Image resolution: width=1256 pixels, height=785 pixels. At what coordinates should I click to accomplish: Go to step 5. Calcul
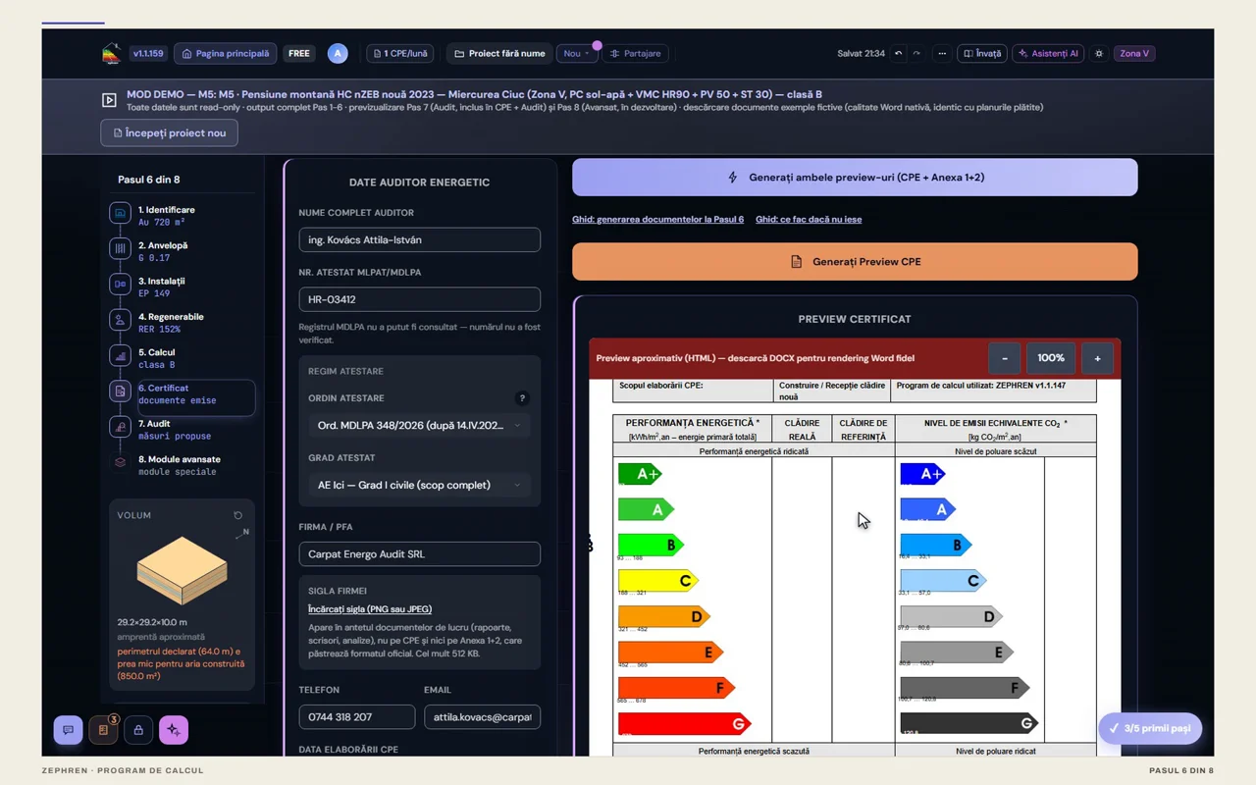pos(183,358)
